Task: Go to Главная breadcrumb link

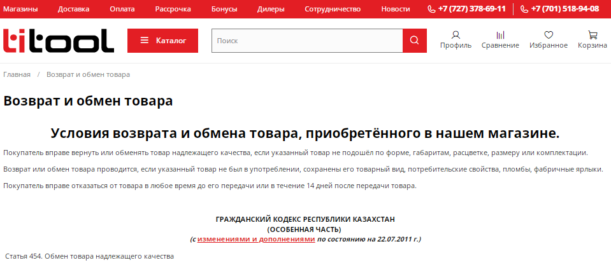Action: 17,74
